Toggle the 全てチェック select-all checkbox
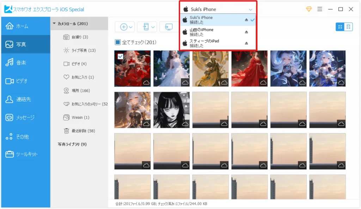The image size is (361, 209). (x=118, y=43)
